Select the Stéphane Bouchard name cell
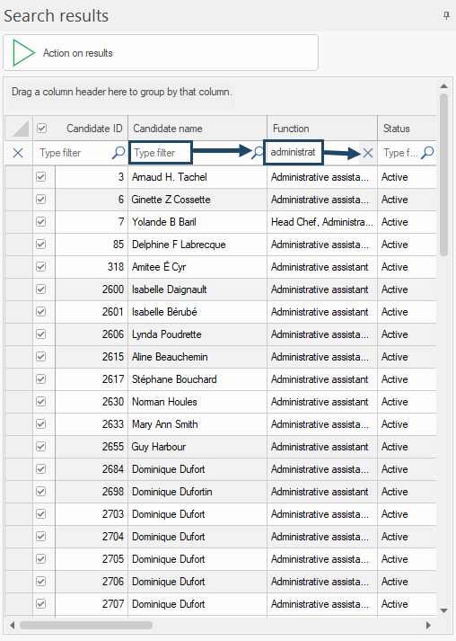456x641 pixels. coord(197,379)
